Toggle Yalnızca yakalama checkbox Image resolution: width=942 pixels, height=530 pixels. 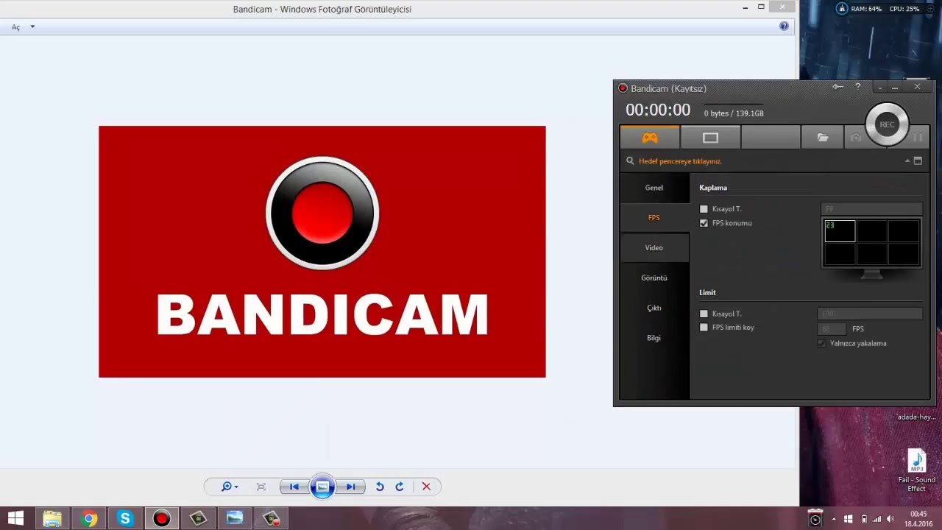[821, 344]
